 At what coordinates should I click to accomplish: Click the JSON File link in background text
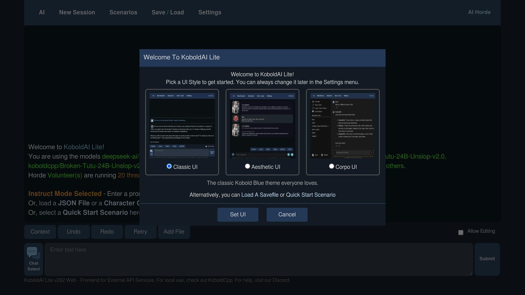pyautogui.click(x=74, y=203)
